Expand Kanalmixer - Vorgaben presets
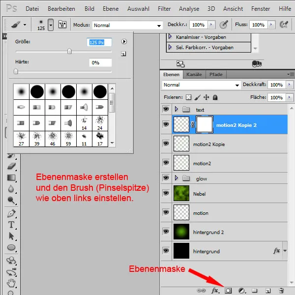This screenshot has width=295, height=295. point(170,36)
